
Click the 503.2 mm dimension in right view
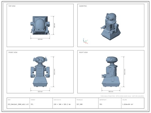125,72
